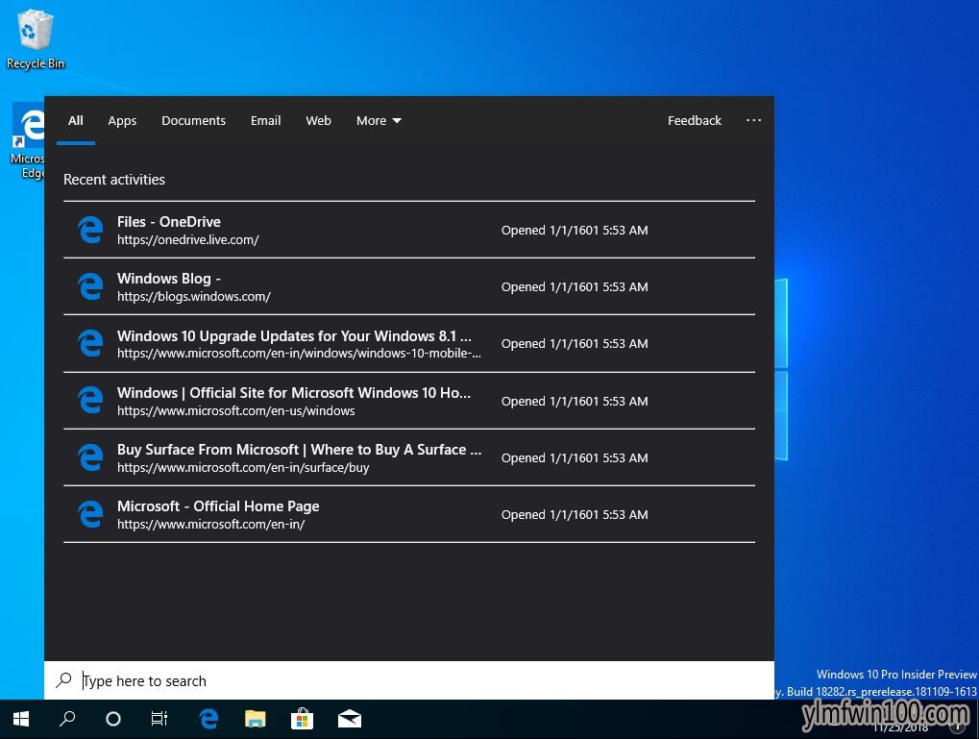Click the microsoft.com/en-in/surface/buy URL text
The height and width of the screenshot is (739, 979).
243,468
